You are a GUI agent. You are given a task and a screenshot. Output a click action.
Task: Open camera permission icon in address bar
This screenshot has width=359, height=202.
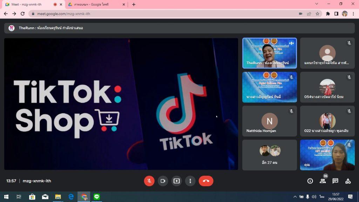point(300,14)
